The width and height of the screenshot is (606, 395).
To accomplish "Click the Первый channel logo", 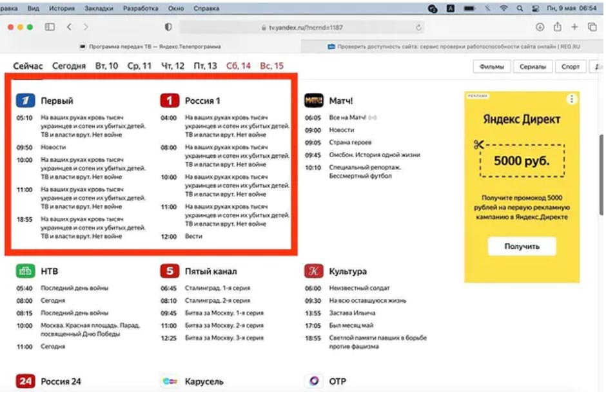I will point(26,101).
